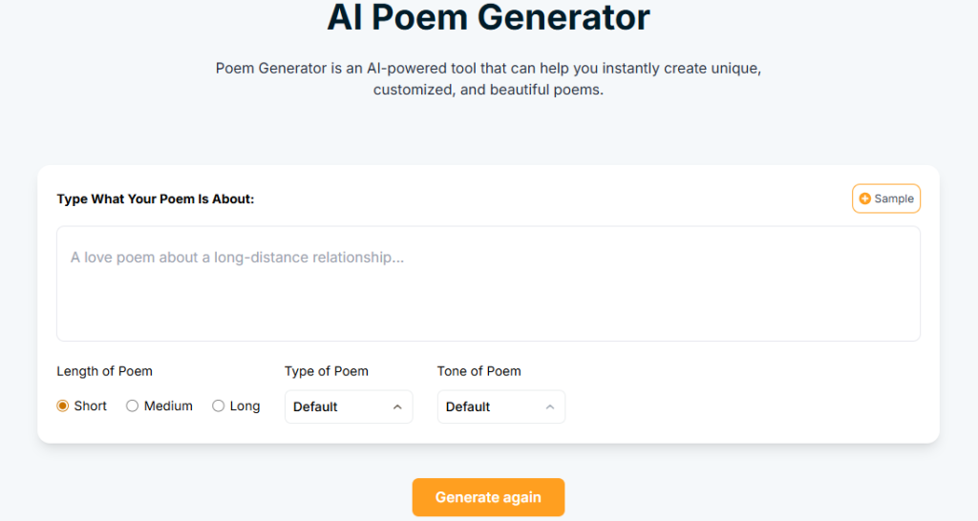Click the word "Long" beside its radio

(244, 406)
